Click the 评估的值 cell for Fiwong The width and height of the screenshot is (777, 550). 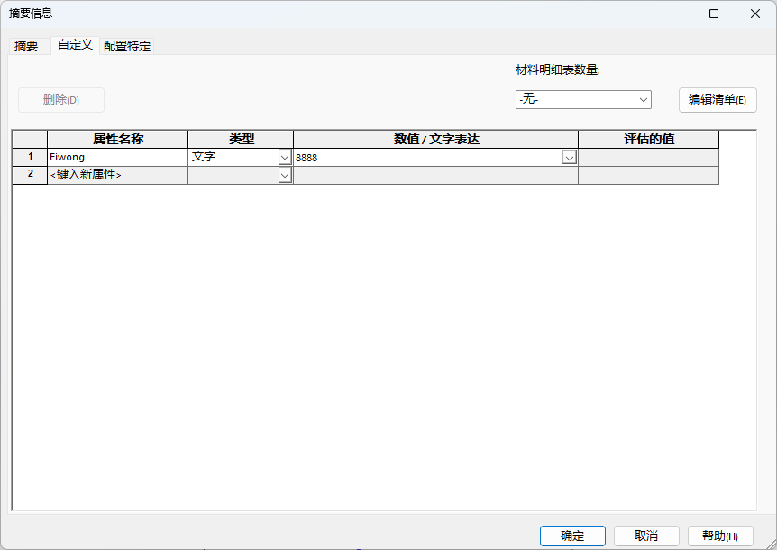[648, 157]
